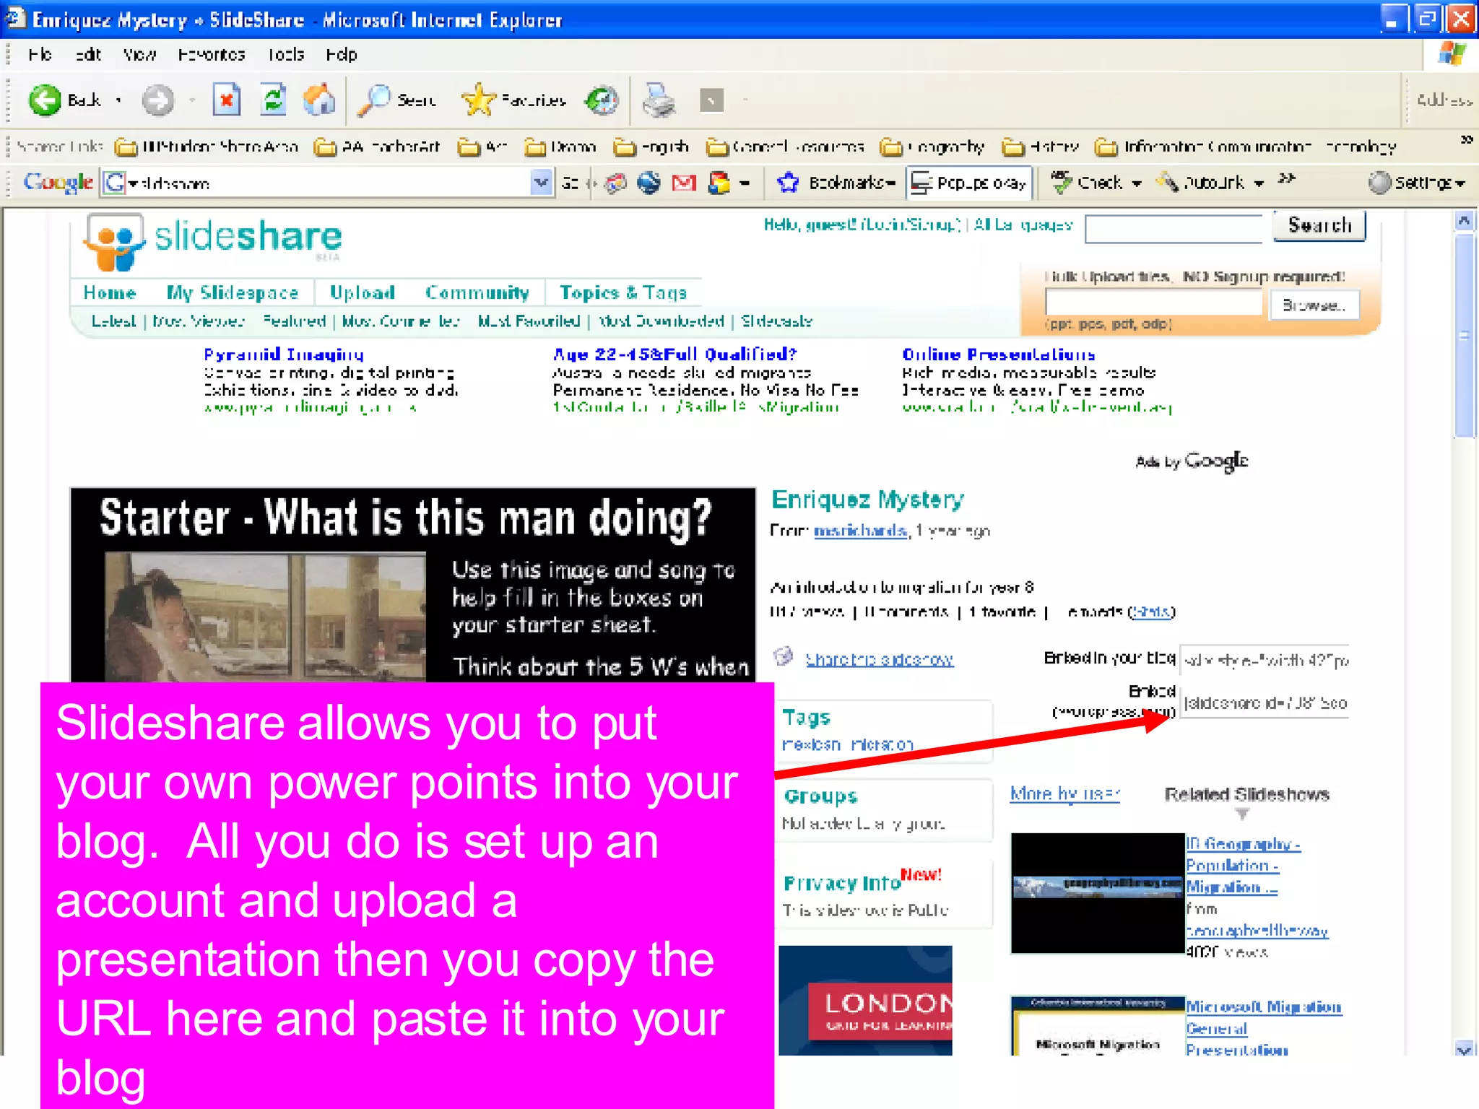Image resolution: width=1479 pixels, height=1109 pixels.
Task: Expand the Forward button history dropdown
Action: [x=192, y=100]
